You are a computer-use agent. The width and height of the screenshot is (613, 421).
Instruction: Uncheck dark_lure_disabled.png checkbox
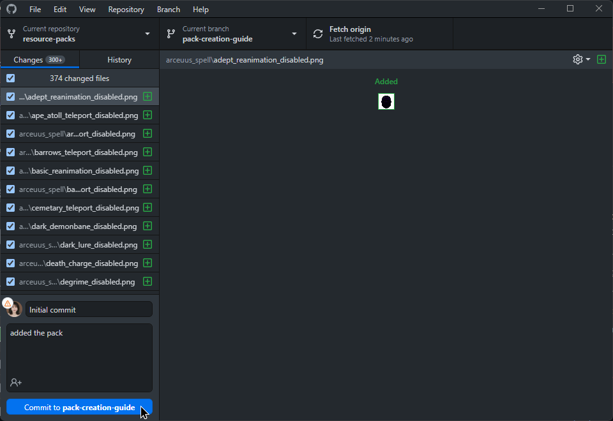(11, 244)
